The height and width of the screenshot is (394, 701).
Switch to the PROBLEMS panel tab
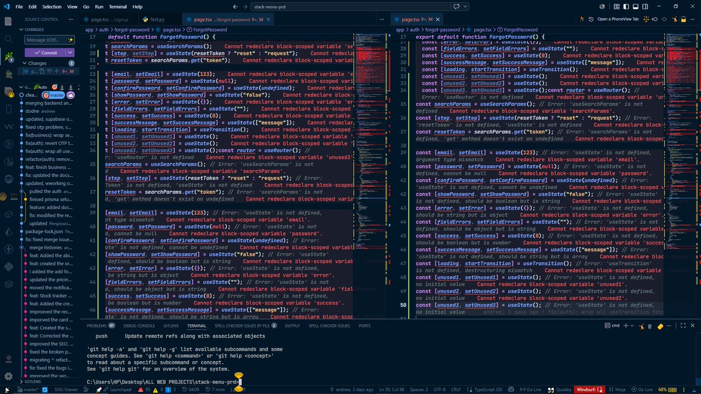(x=100, y=326)
